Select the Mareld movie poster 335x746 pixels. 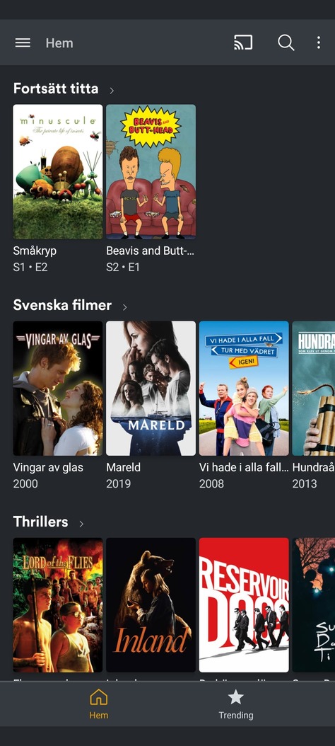tap(151, 389)
